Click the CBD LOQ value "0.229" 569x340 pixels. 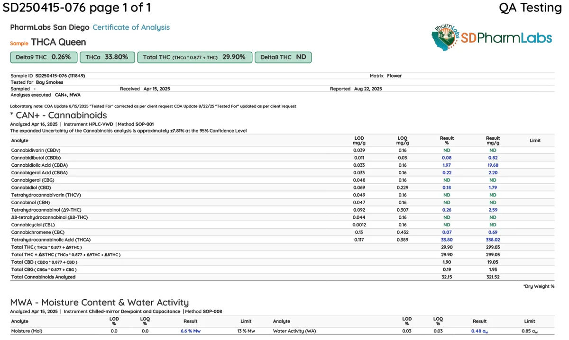click(x=403, y=188)
